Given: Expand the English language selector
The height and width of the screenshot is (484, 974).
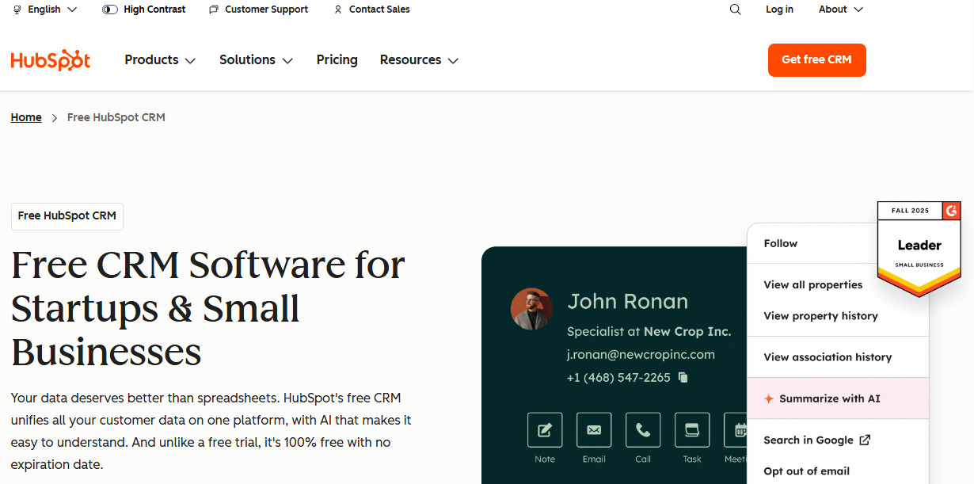Looking at the screenshot, I should 44,9.
